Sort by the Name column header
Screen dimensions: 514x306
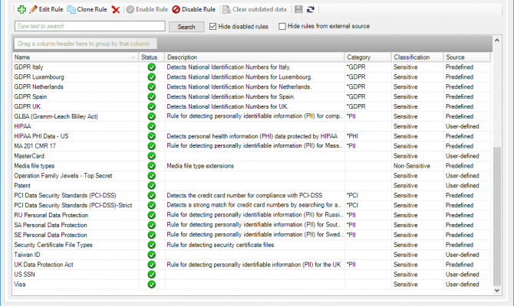(x=75, y=57)
